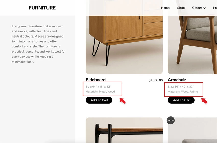This screenshot has height=143, width=217.
Task: Click the FURNITURE site logo
Action: tap(42, 8)
